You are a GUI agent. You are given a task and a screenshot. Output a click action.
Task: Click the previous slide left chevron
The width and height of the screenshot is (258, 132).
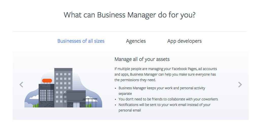click(21, 85)
